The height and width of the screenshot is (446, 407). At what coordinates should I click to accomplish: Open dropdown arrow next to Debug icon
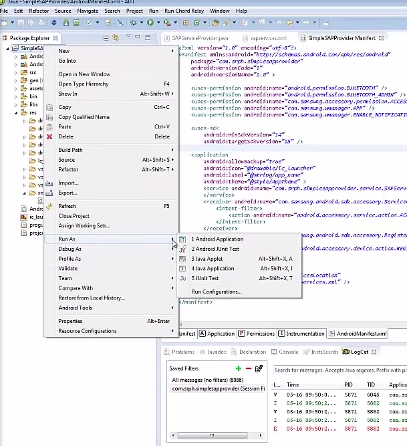coord(141,23)
